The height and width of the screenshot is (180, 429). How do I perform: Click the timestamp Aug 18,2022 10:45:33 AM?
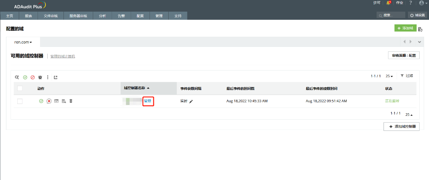coord(247,101)
